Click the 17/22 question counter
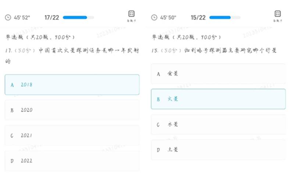The image size is (292, 176). coord(52,17)
